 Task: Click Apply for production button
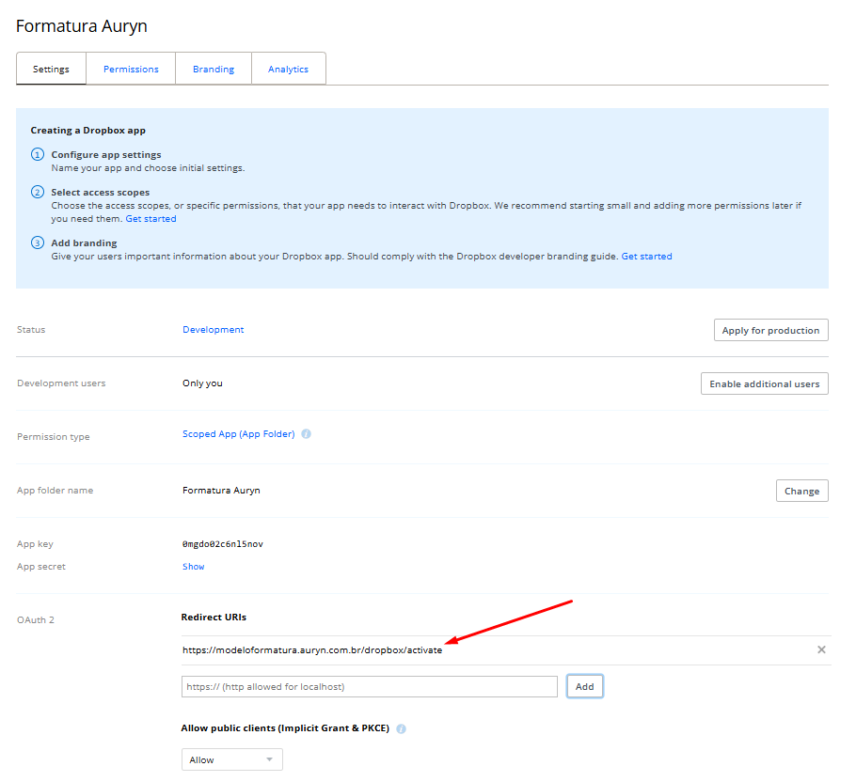pyautogui.click(x=770, y=330)
